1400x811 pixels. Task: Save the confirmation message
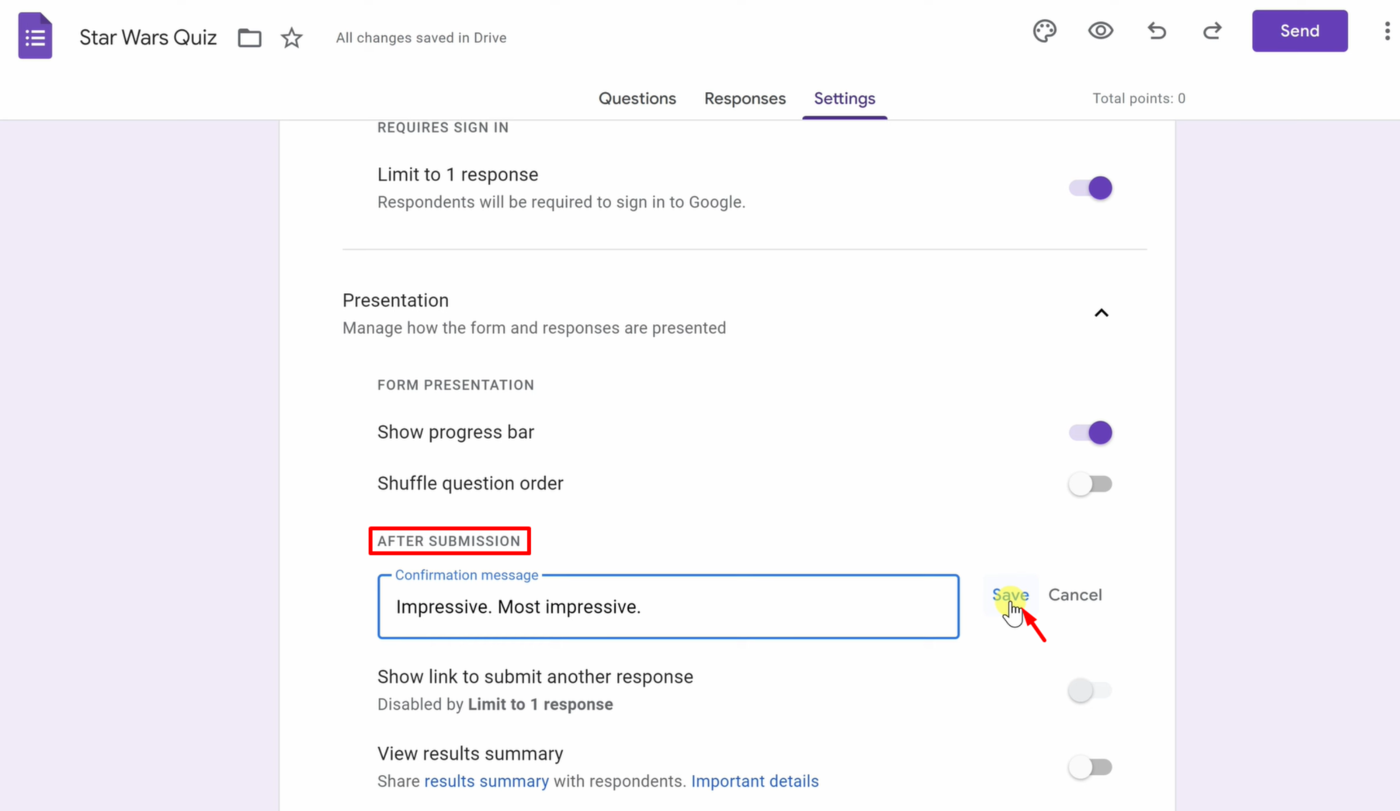1010,595
